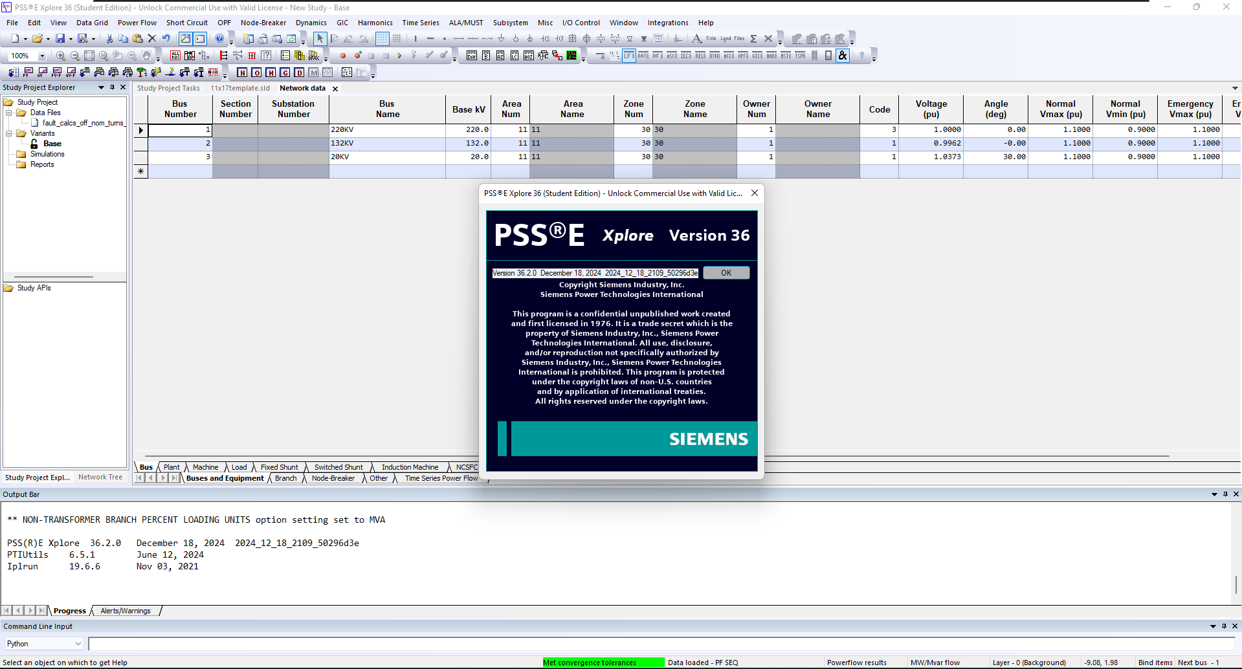
Task: Toggle auto-hide pin on Output Bar
Action: click(1225, 494)
